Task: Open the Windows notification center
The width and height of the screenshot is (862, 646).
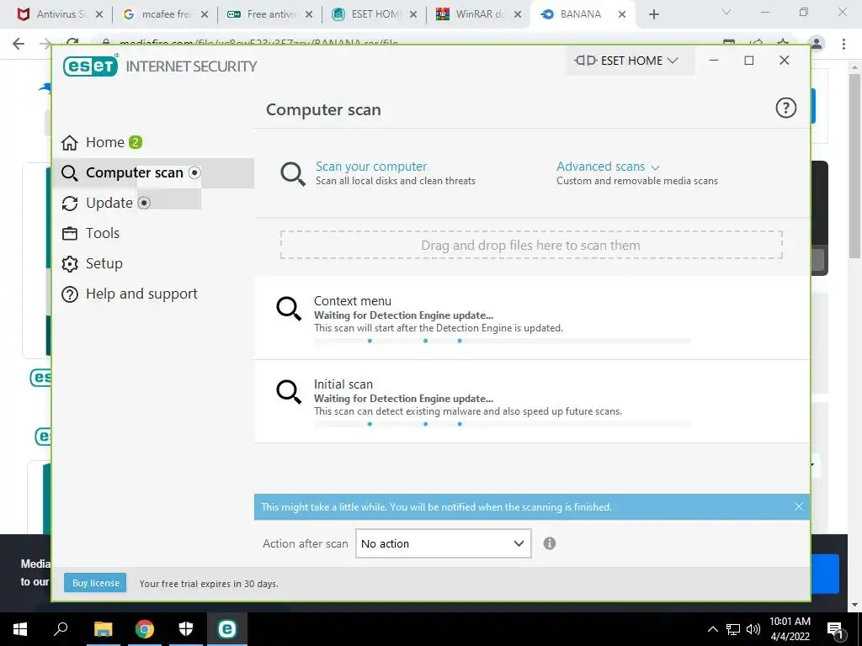Action: [835, 630]
